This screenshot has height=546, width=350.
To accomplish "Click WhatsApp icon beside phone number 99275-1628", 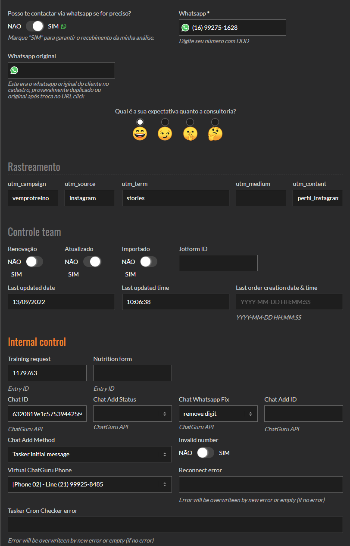I will click(185, 28).
